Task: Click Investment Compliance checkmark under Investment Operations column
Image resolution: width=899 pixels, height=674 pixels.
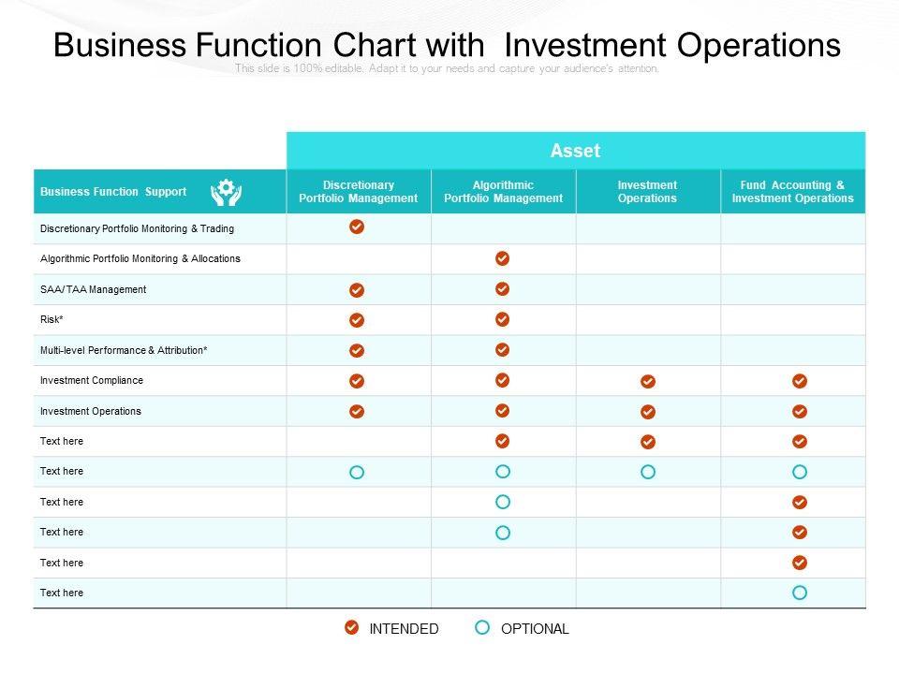Action: pos(648,381)
